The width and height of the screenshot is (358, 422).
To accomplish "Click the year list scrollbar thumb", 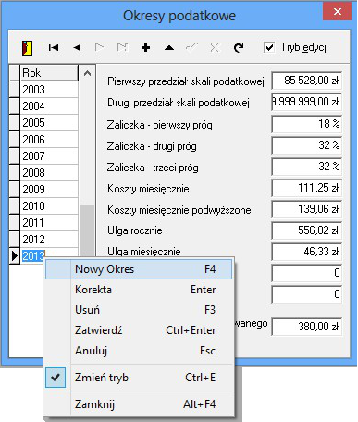I will (87, 230).
